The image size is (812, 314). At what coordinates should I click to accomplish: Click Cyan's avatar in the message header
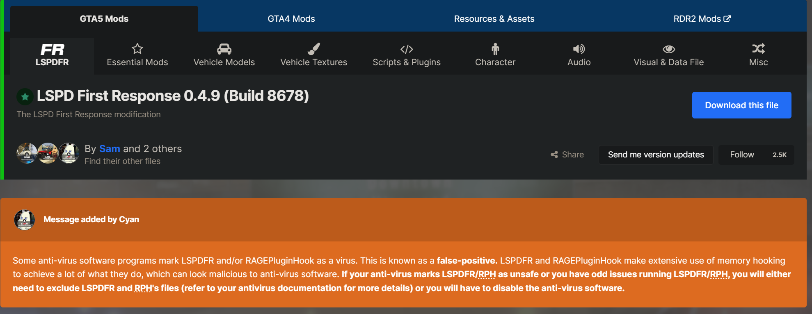coord(25,220)
